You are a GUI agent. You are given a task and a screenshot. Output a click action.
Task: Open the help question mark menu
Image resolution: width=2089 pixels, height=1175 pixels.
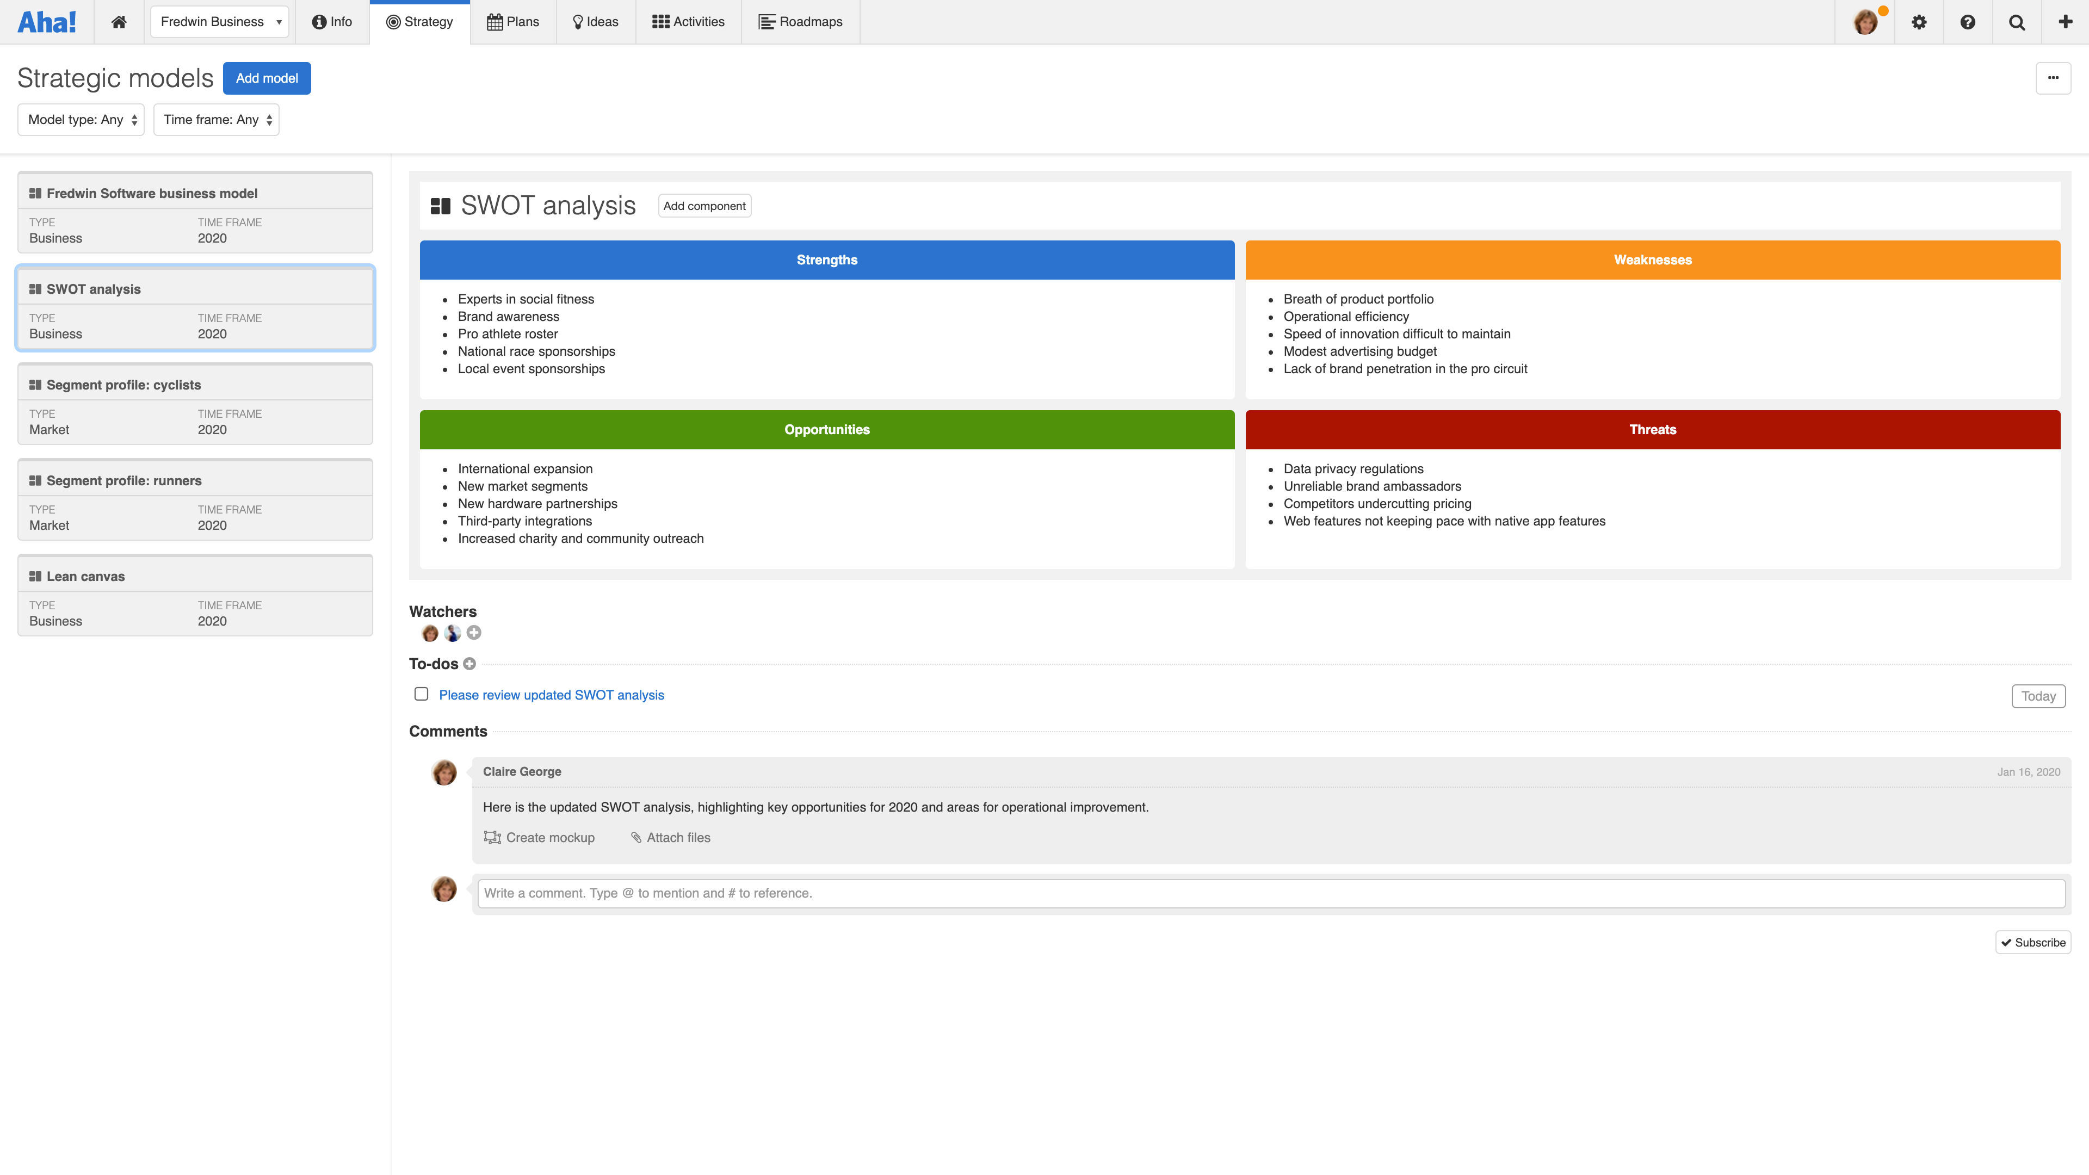[x=1967, y=22]
